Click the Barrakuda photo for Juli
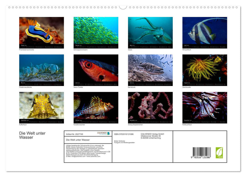Viewport: 246px width, 177px height. pyautogui.click(x=150, y=68)
